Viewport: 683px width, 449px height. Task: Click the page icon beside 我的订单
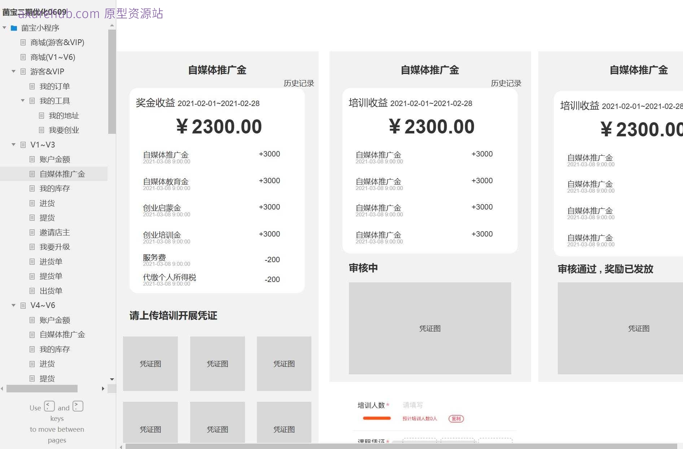click(32, 86)
